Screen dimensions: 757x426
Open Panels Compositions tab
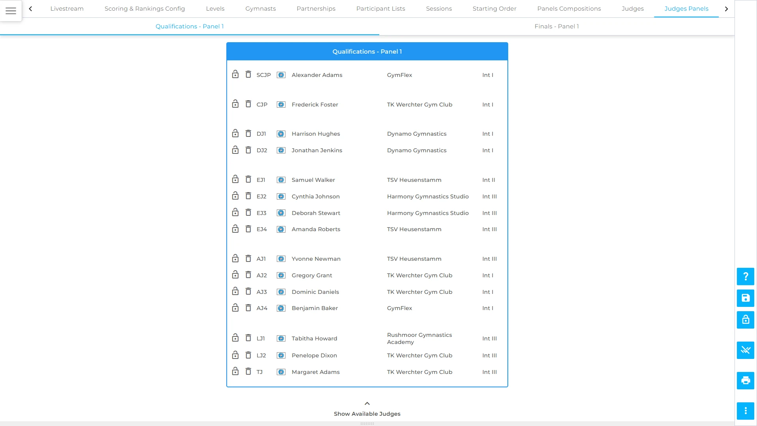point(569,9)
